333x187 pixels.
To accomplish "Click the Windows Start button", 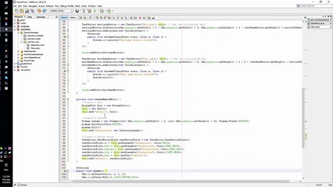I will (x=6, y=2).
